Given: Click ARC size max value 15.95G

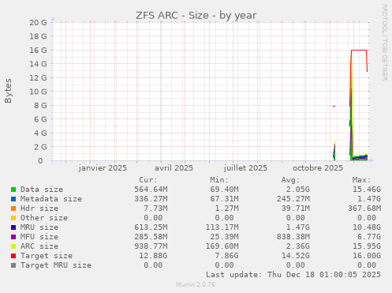Looking at the screenshot, I should (x=367, y=246).
